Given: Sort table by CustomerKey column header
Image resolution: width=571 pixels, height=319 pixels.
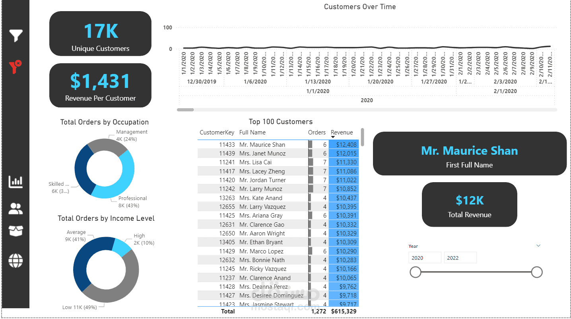Looking at the screenshot, I should tap(217, 132).
